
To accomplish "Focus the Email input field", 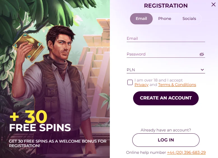I will click(x=165, y=39).
